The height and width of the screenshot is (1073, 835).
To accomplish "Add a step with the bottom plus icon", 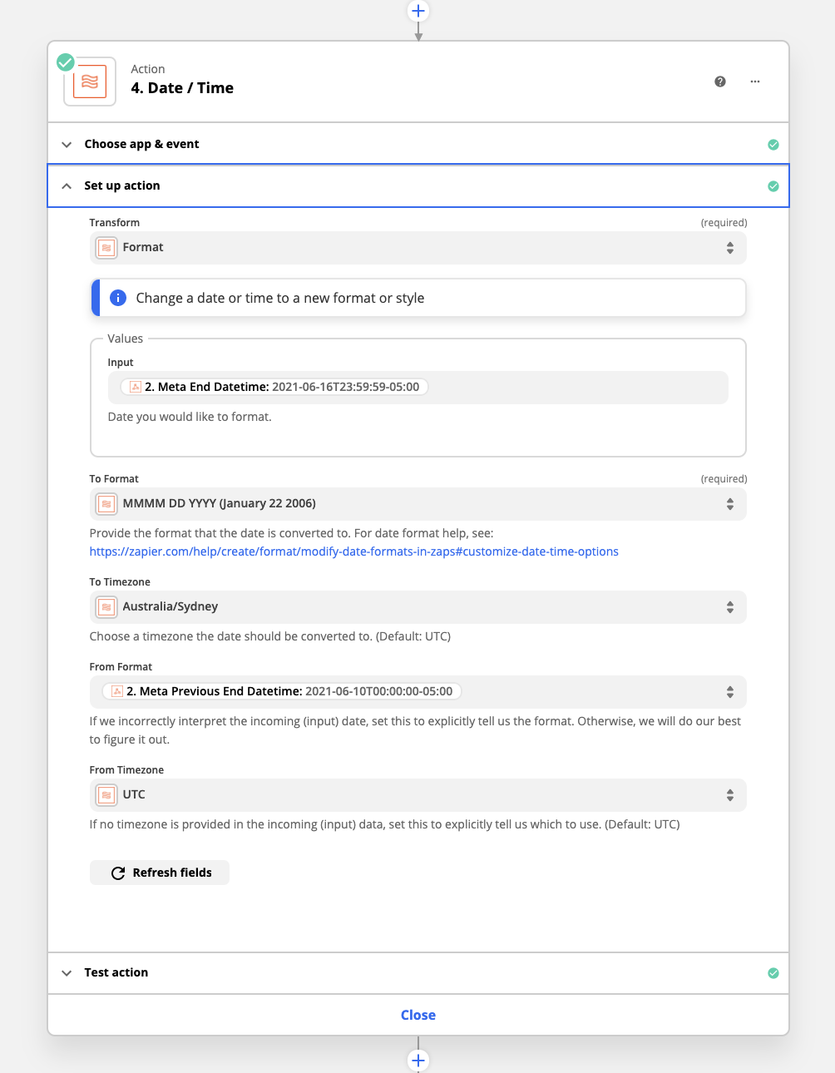I will tap(418, 1061).
